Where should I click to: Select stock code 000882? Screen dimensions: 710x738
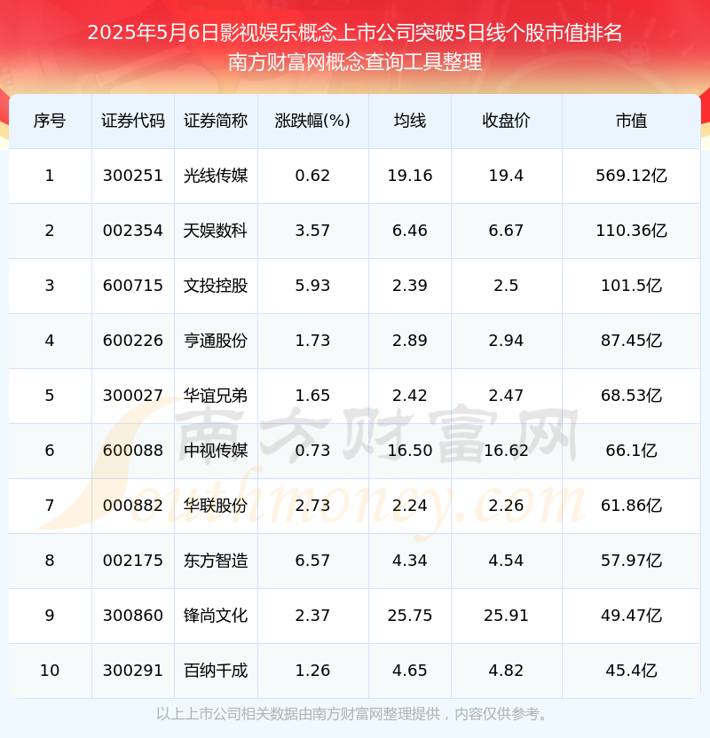(x=133, y=506)
